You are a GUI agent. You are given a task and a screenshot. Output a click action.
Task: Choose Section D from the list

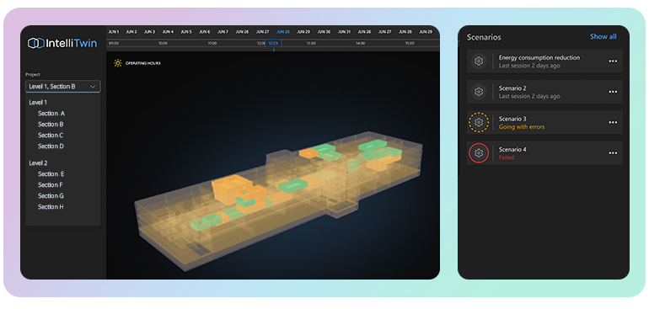point(51,146)
